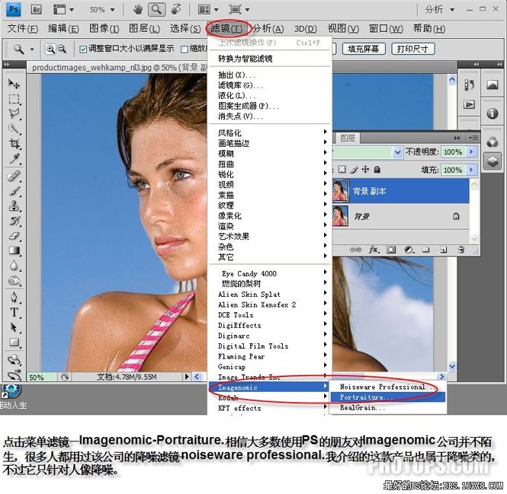
Task: Select the Path Selection tool
Action: point(14,327)
